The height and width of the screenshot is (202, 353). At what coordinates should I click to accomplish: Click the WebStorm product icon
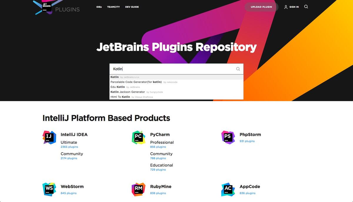(x=49, y=189)
